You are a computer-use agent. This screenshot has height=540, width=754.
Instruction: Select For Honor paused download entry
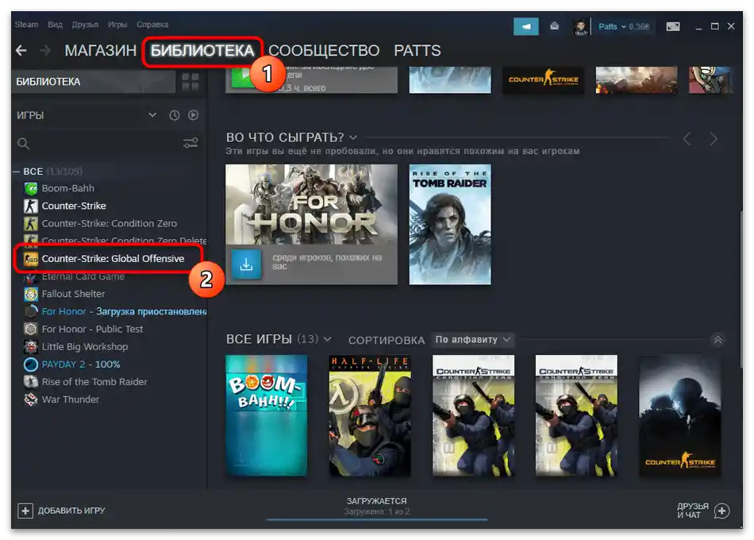124,311
